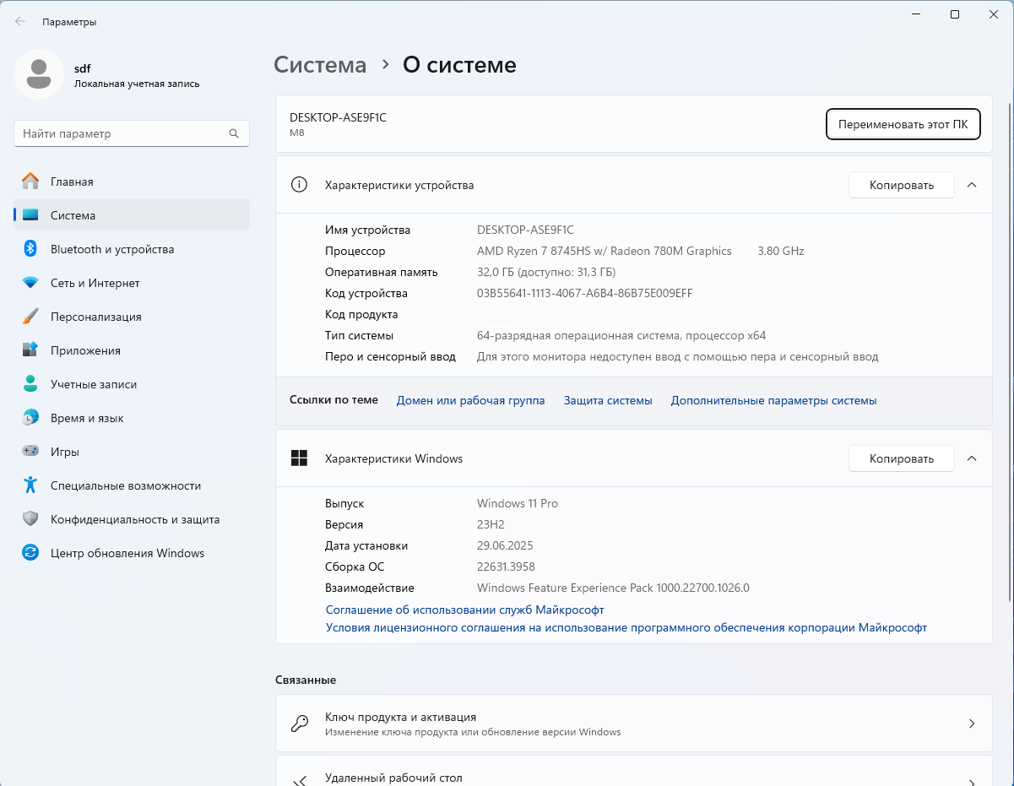Click the Time and language clock icon

[30, 418]
